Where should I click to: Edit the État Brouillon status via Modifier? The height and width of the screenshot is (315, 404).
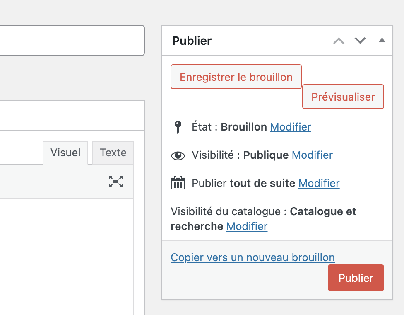290,127
